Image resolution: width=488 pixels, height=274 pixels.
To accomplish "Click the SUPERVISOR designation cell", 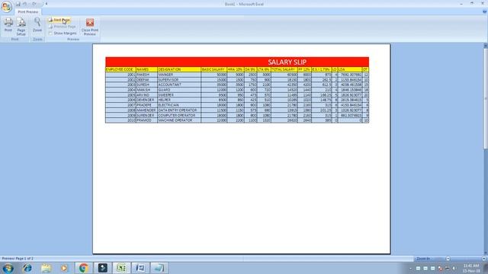I will click(x=179, y=79).
